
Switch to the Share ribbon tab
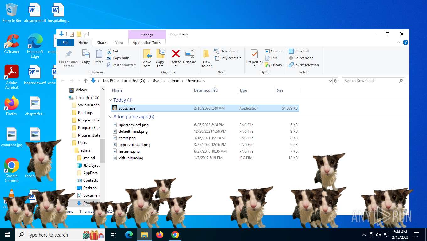(101, 43)
